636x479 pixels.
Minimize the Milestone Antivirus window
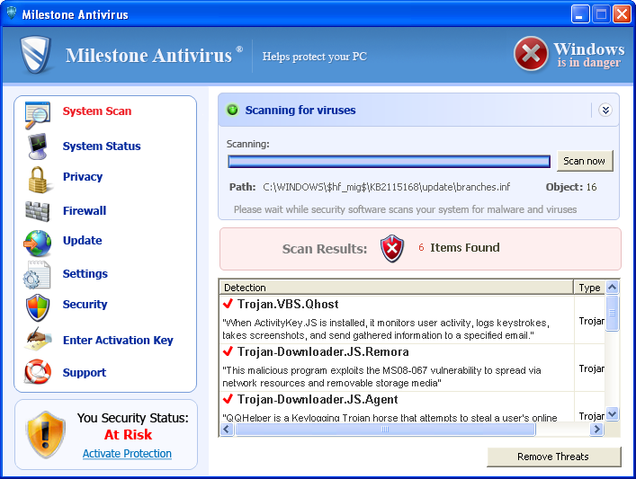click(580, 14)
